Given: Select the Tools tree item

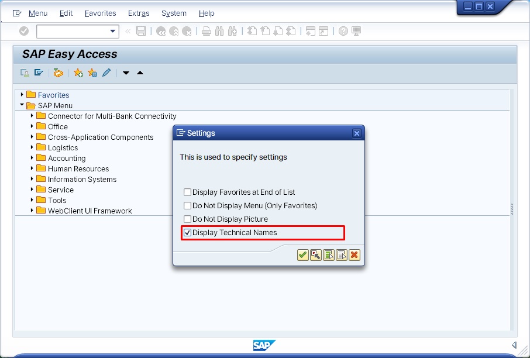Looking at the screenshot, I should coord(57,200).
